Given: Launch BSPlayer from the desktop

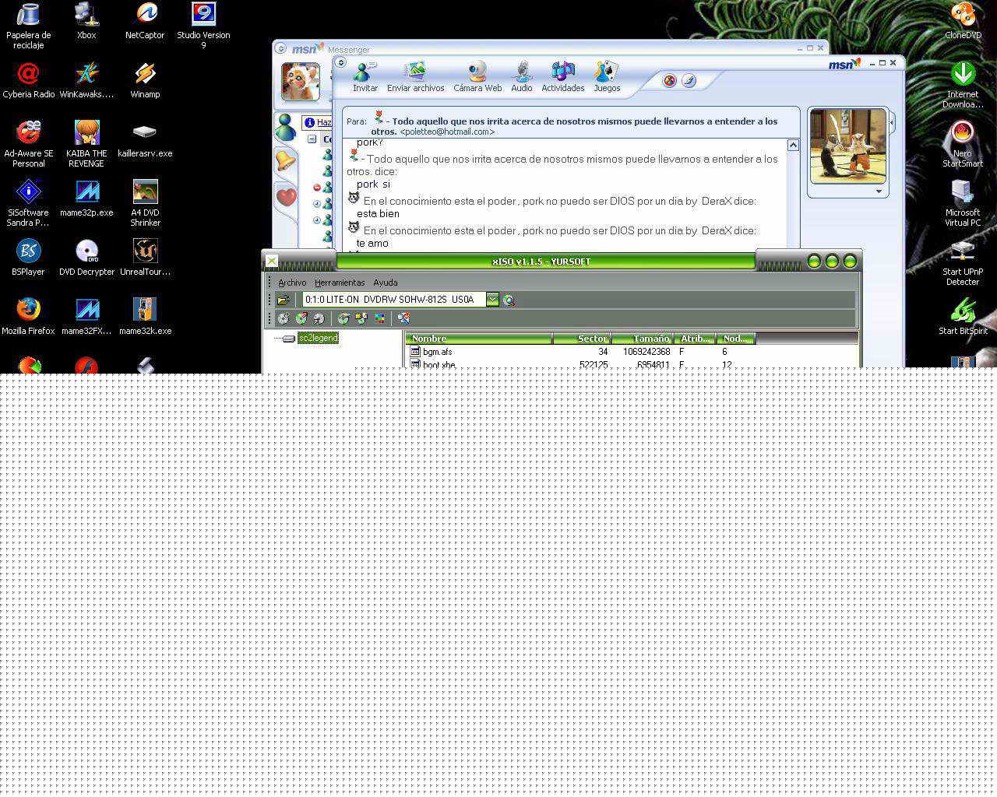Looking at the screenshot, I should point(29,258).
